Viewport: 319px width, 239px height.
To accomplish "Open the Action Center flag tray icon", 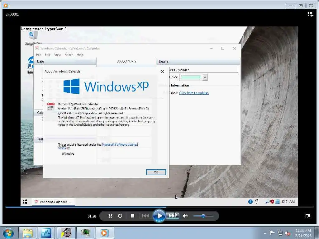I will point(272,233).
